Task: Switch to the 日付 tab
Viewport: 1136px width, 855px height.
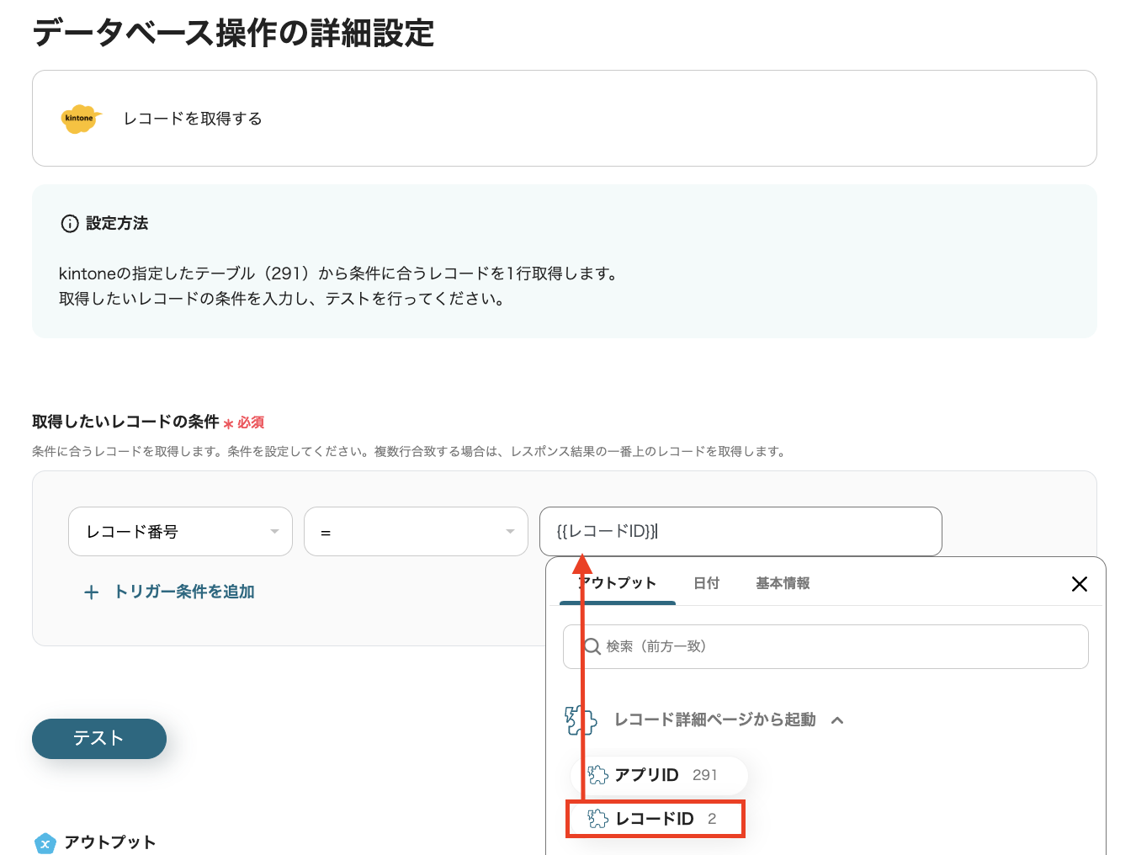Action: [x=707, y=583]
